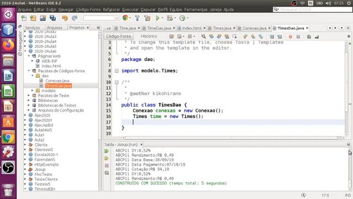This screenshot has height=199, width=353.
Task: Click the Save All toolbar icon
Action: [x=53, y=18]
